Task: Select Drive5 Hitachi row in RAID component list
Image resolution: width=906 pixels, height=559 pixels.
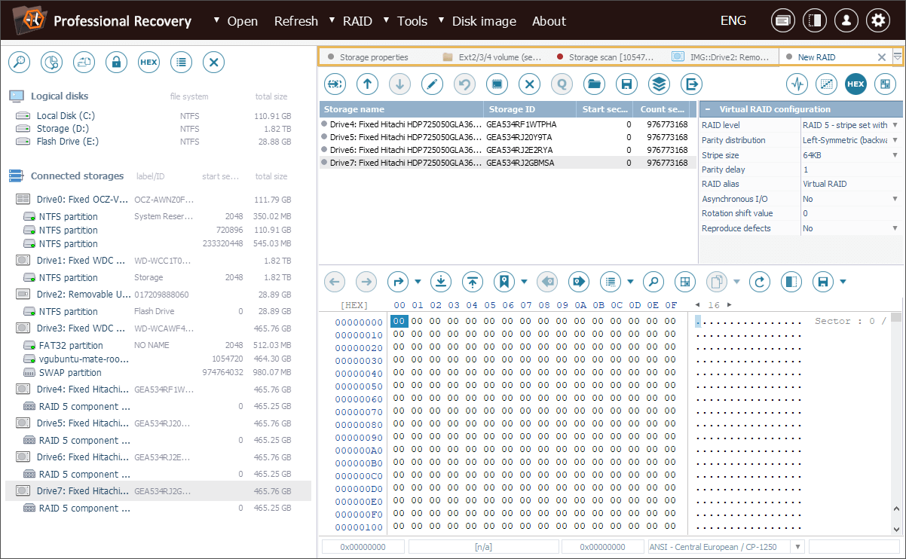Action: (x=399, y=137)
